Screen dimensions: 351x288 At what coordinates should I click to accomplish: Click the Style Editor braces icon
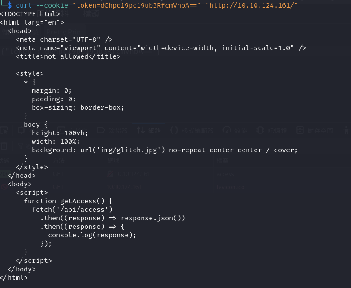(x=174, y=131)
